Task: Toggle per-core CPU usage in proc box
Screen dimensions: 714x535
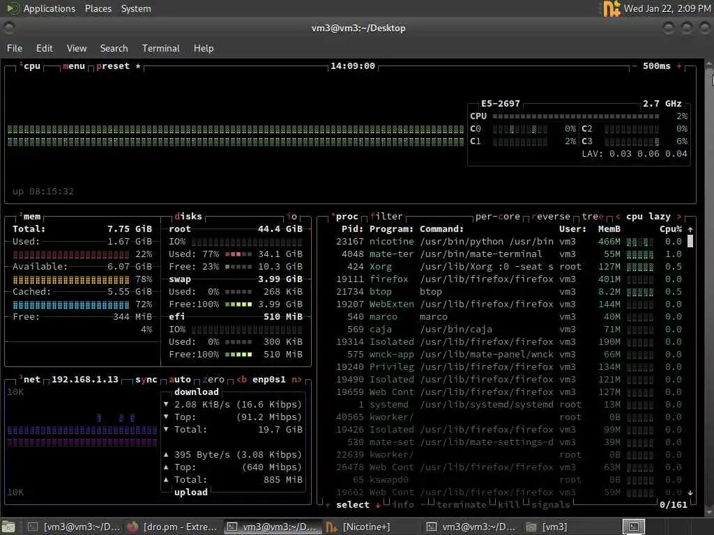Action: 497,217
